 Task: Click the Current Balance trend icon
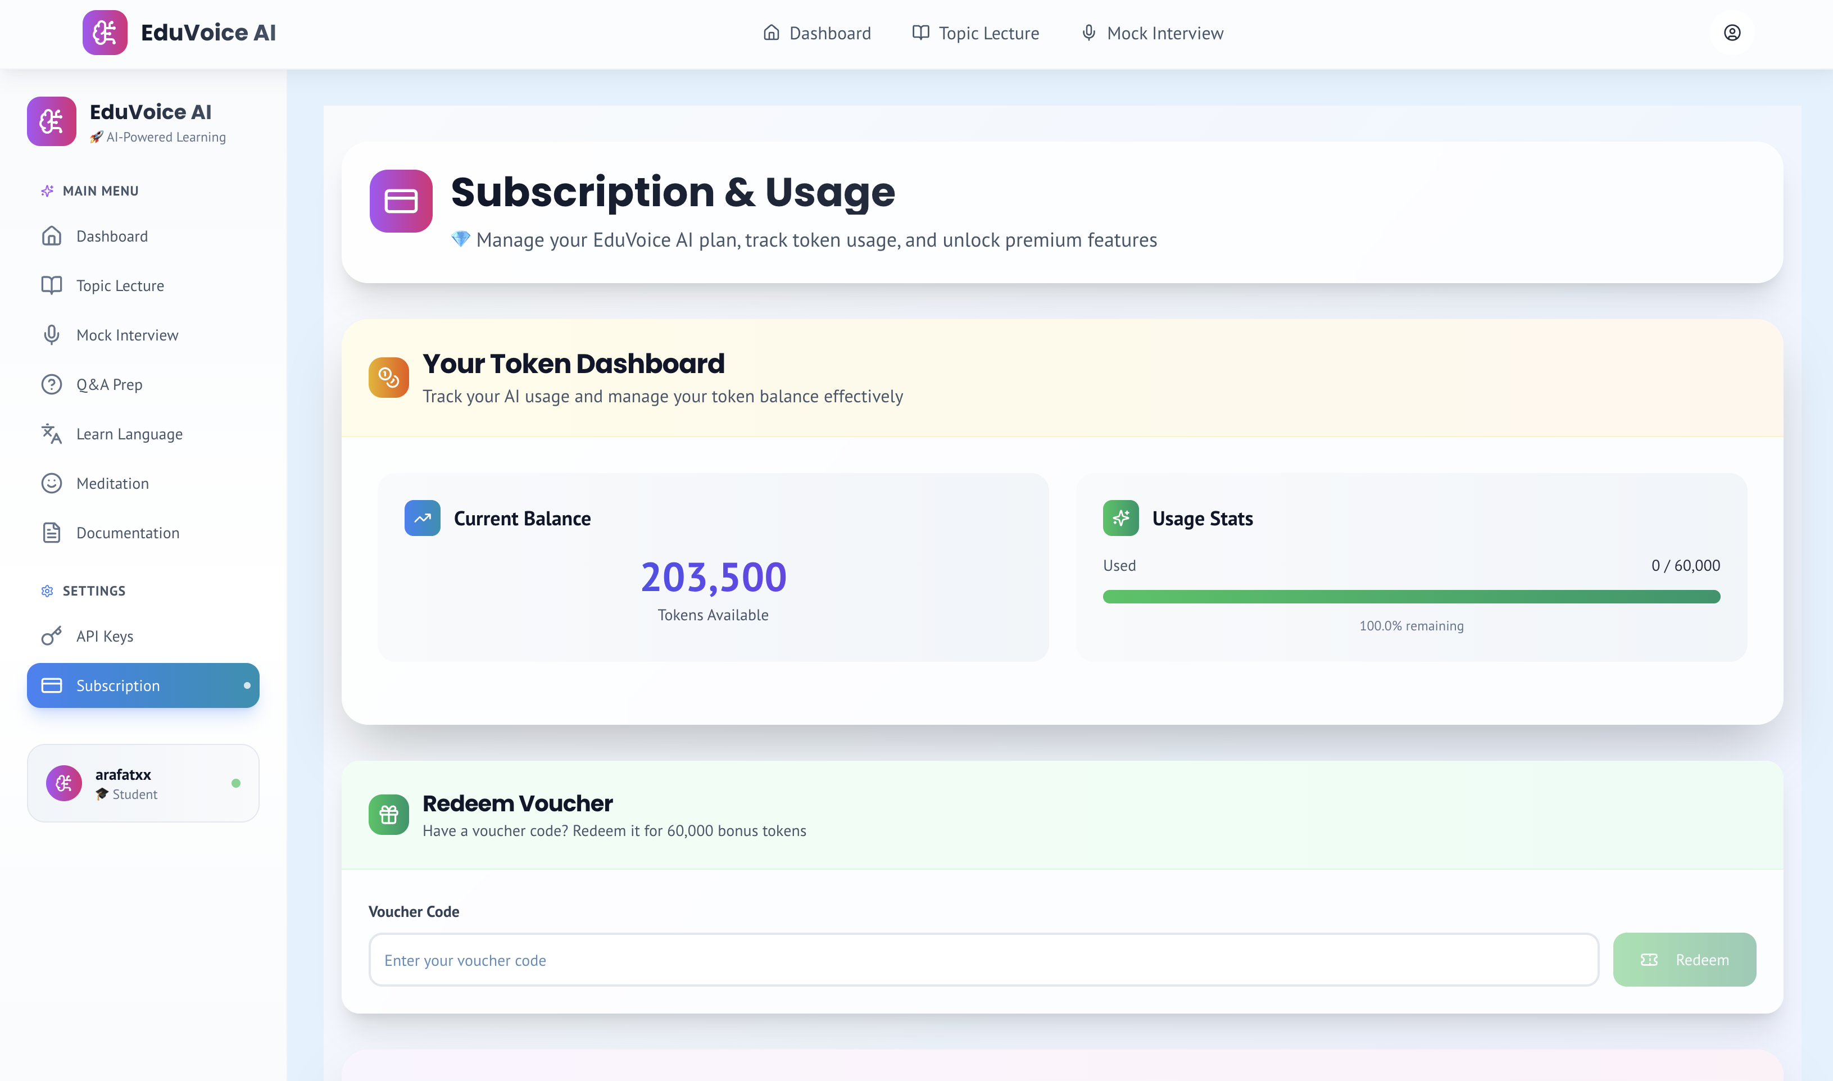[x=422, y=518]
